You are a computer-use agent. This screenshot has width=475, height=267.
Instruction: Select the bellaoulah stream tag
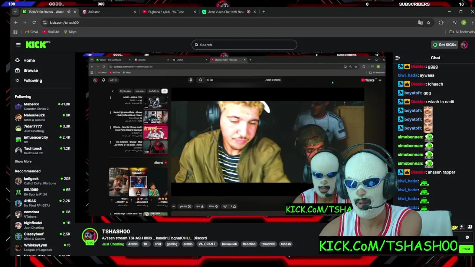coord(229,244)
